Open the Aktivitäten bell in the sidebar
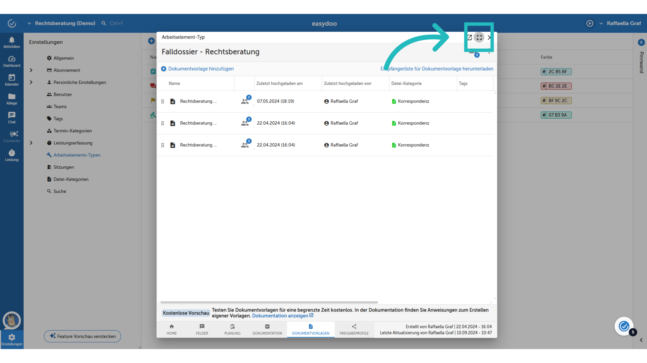This screenshot has width=647, height=363. click(x=12, y=42)
